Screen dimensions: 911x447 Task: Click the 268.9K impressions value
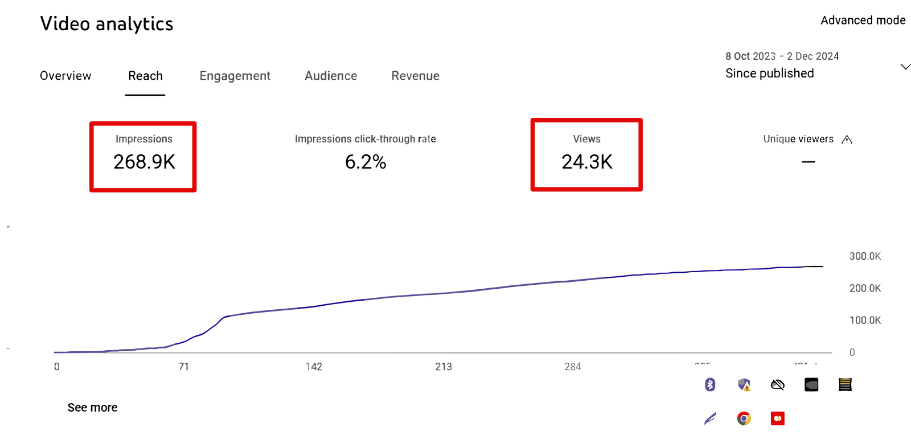coord(144,162)
